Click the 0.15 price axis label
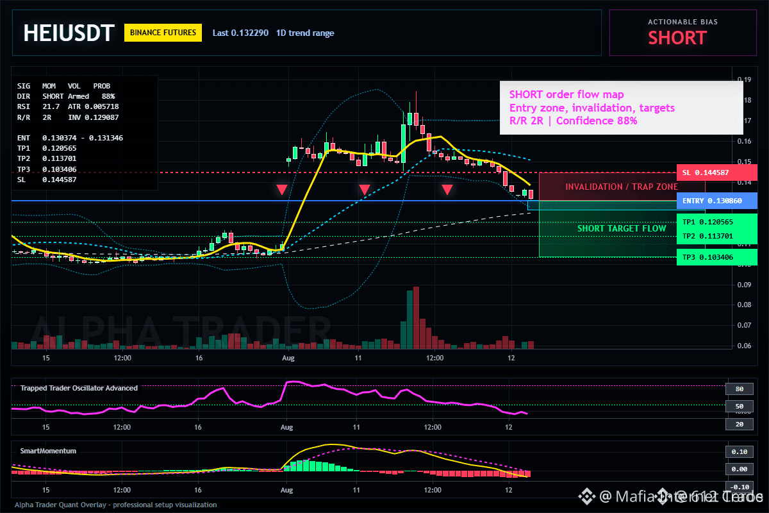This screenshot has height=513, width=769. tap(744, 161)
